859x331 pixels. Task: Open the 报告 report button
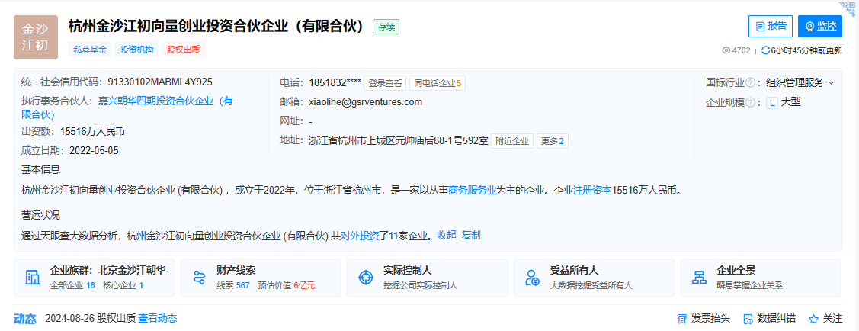point(770,26)
